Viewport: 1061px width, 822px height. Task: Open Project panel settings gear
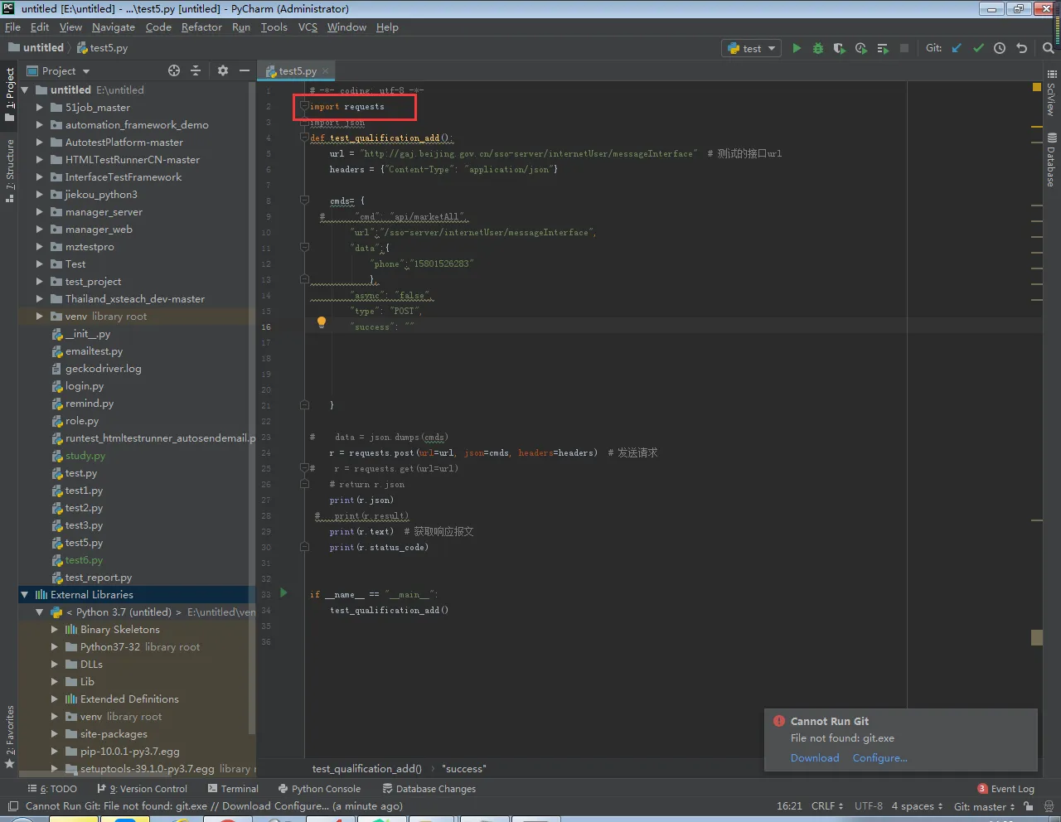tap(223, 70)
